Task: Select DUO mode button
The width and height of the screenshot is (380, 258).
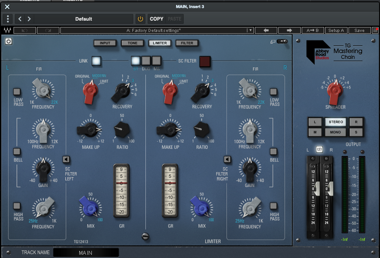Action: (x=146, y=61)
